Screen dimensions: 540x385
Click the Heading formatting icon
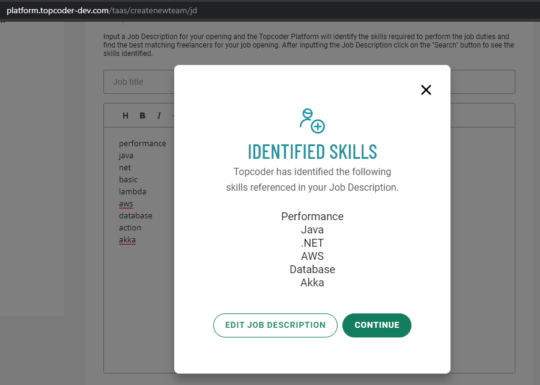(x=126, y=115)
